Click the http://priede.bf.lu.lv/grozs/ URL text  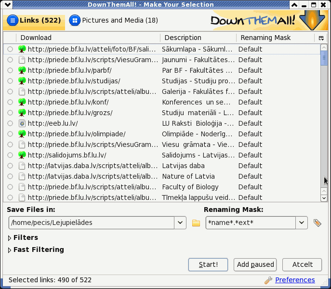click(70, 113)
